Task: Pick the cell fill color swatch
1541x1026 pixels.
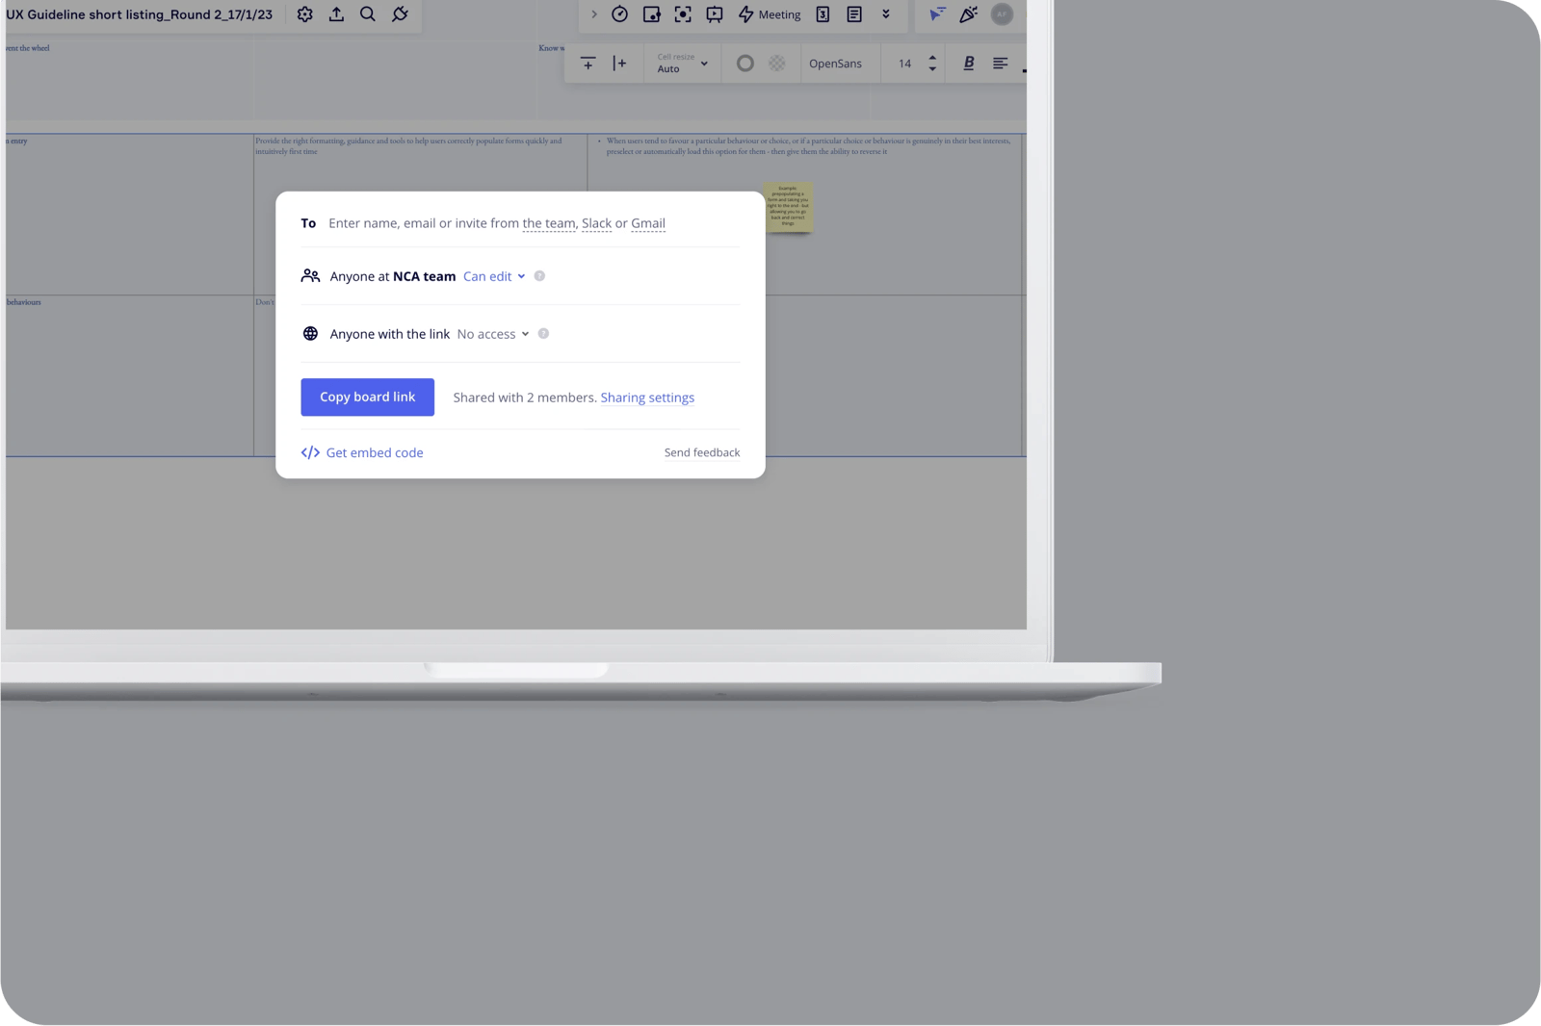Action: click(777, 64)
